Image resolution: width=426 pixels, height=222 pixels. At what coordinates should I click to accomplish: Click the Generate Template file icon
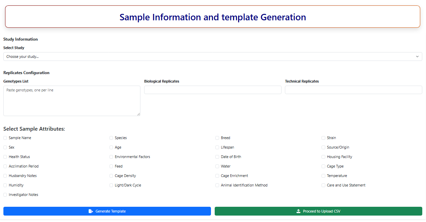pos(91,211)
